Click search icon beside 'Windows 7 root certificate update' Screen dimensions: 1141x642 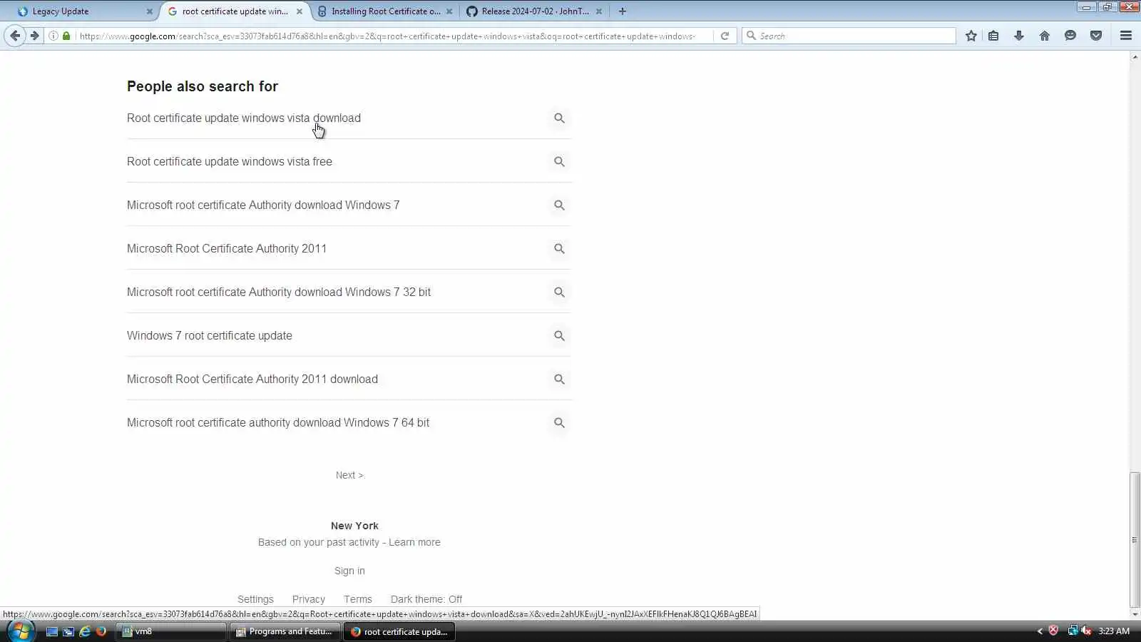[x=560, y=336]
